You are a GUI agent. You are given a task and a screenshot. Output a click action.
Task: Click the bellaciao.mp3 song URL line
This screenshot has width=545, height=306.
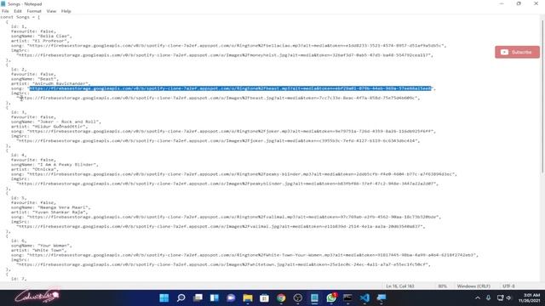pos(228,45)
